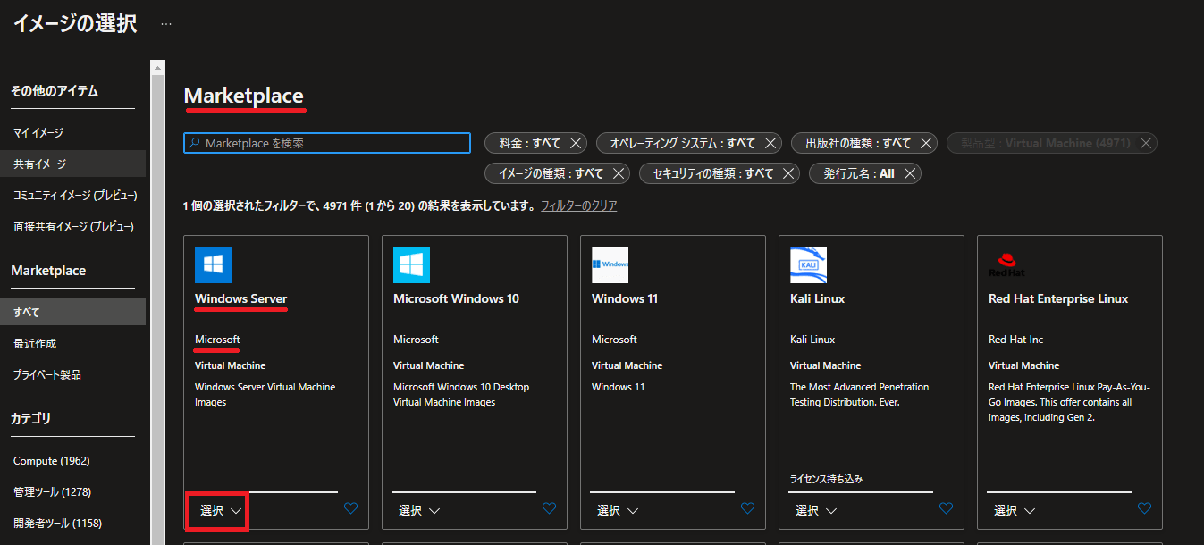Remove the 料金 filter with X

tap(576, 143)
